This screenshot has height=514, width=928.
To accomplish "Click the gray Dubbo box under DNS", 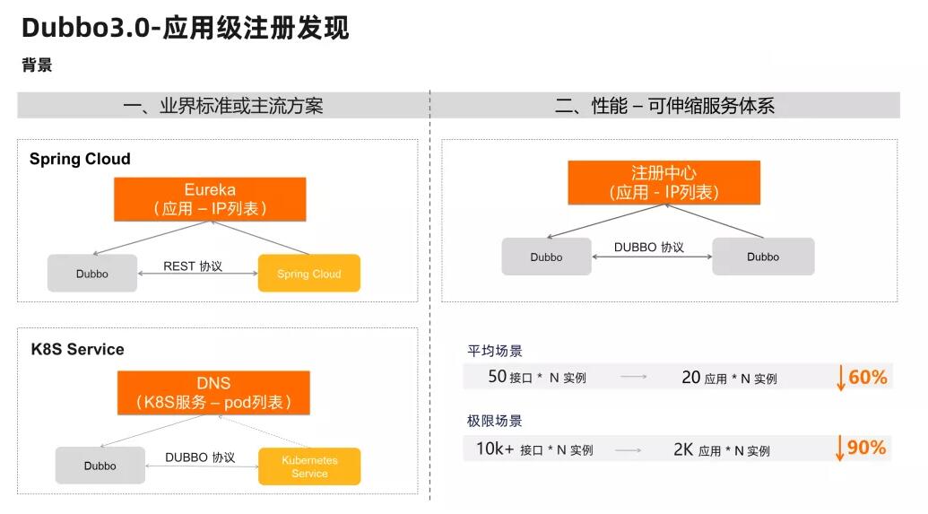I will [x=100, y=466].
